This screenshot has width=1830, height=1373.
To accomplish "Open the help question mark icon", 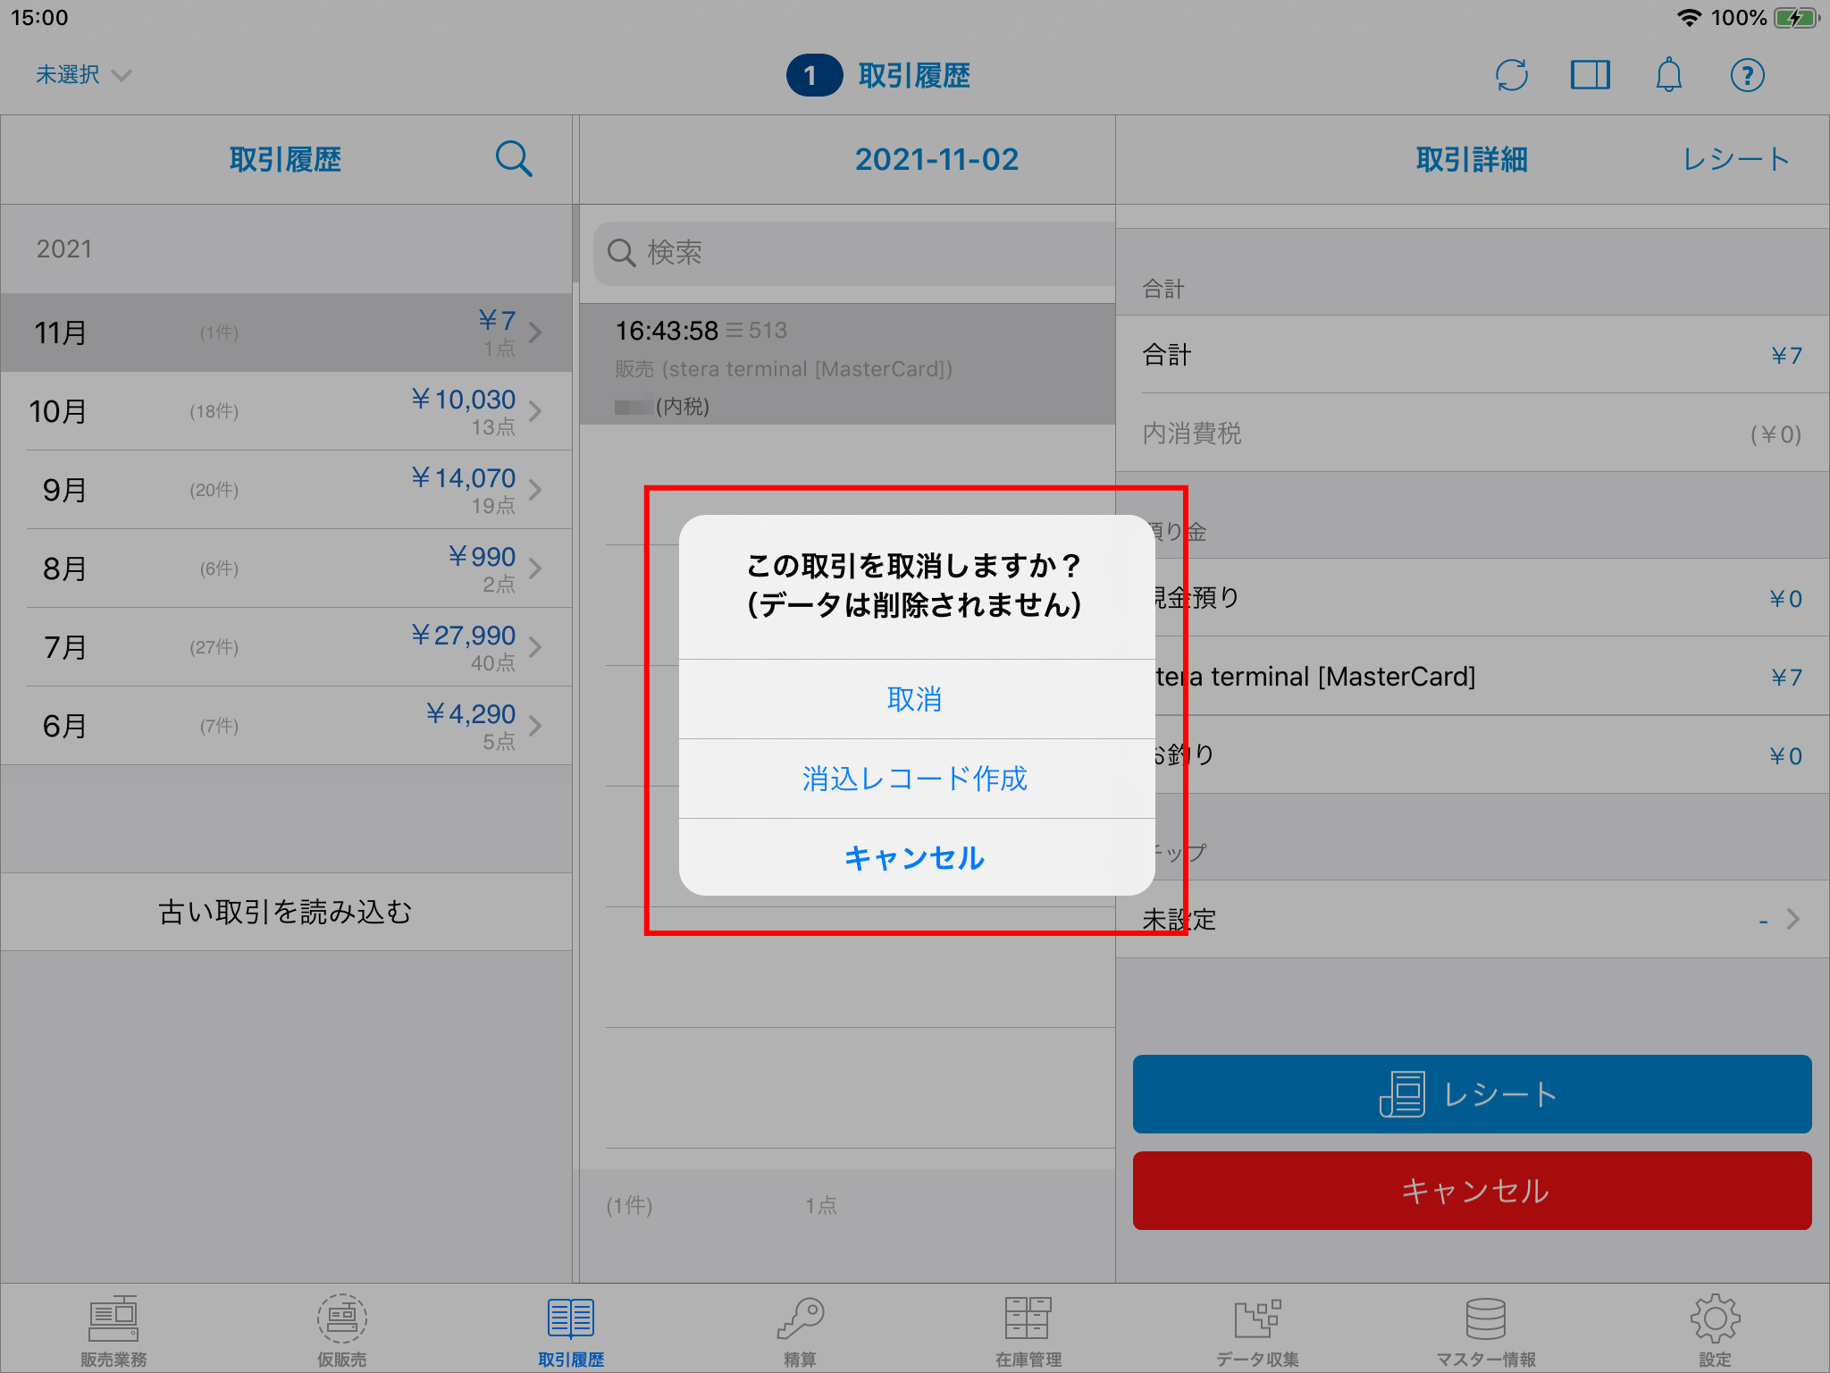I will coord(1747,75).
